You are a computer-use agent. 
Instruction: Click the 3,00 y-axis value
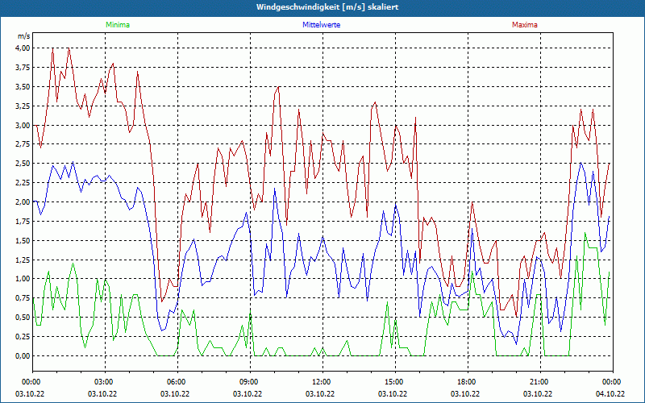click(x=23, y=125)
